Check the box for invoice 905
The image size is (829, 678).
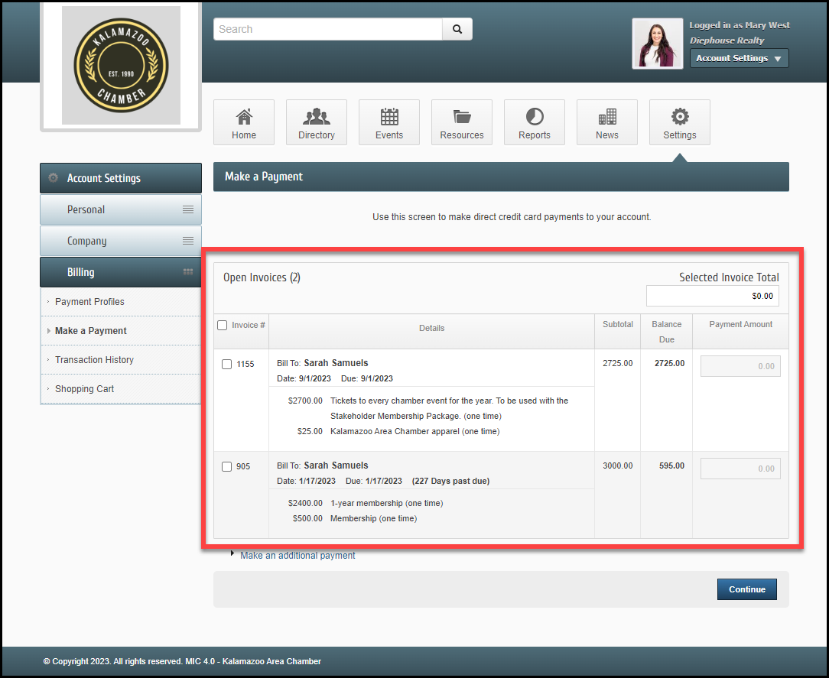click(x=227, y=467)
